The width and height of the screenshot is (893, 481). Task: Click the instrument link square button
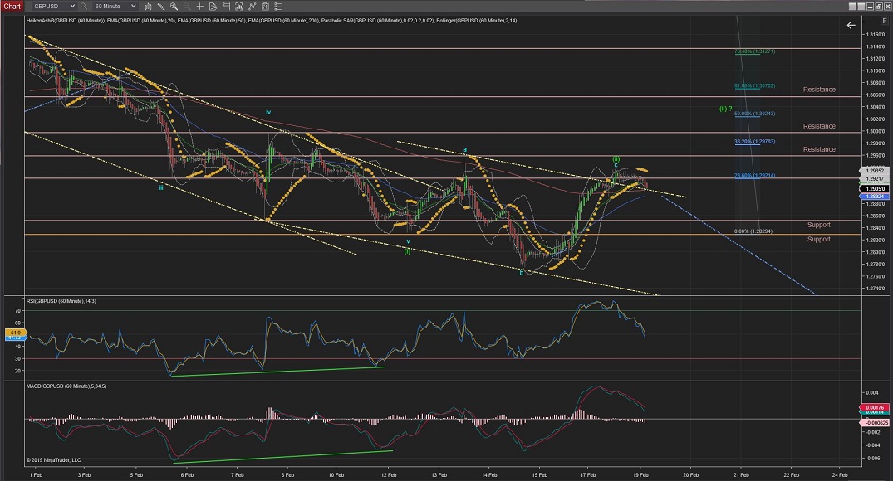pyautogui.click(x=852, y=7)
